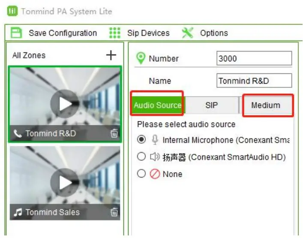Select the 扬声器 speaker radio button
Viewport: 303px width, 238px height.
[141, 156]
